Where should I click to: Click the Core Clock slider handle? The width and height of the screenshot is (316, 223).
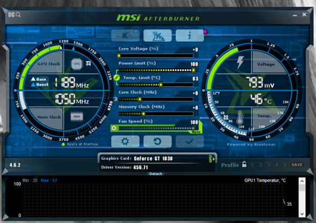point(140,99)
